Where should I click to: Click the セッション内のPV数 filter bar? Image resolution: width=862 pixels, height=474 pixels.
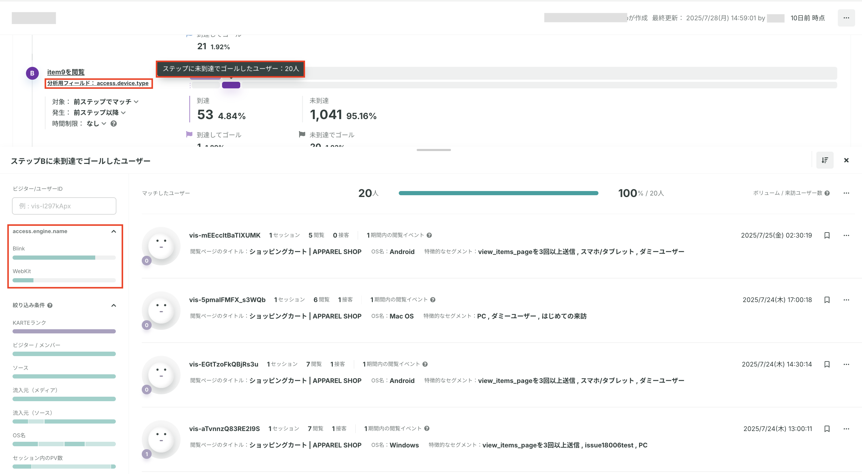point(64,467)
